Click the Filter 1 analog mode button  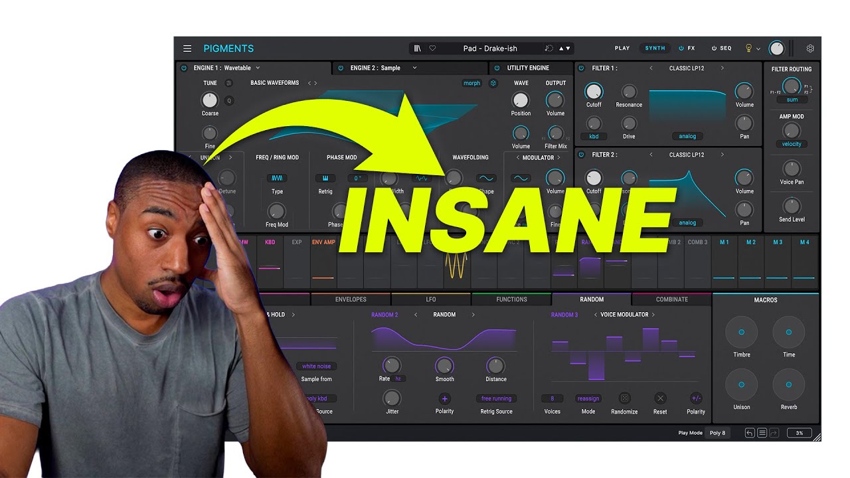(x=687, y=136)
